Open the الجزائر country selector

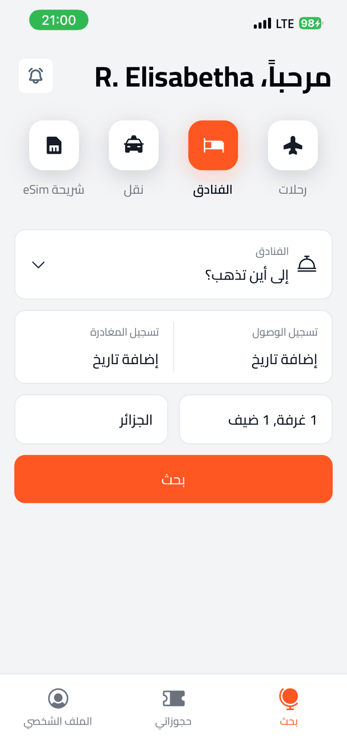coord(91,419)
